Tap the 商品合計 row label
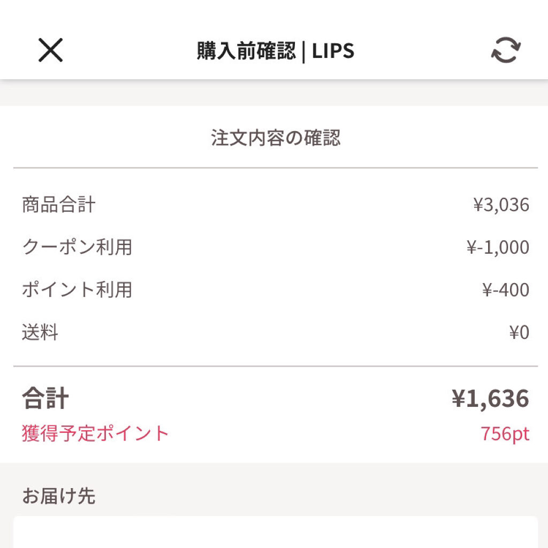Viewport: 548px width, 548px height. click(59, 204)
